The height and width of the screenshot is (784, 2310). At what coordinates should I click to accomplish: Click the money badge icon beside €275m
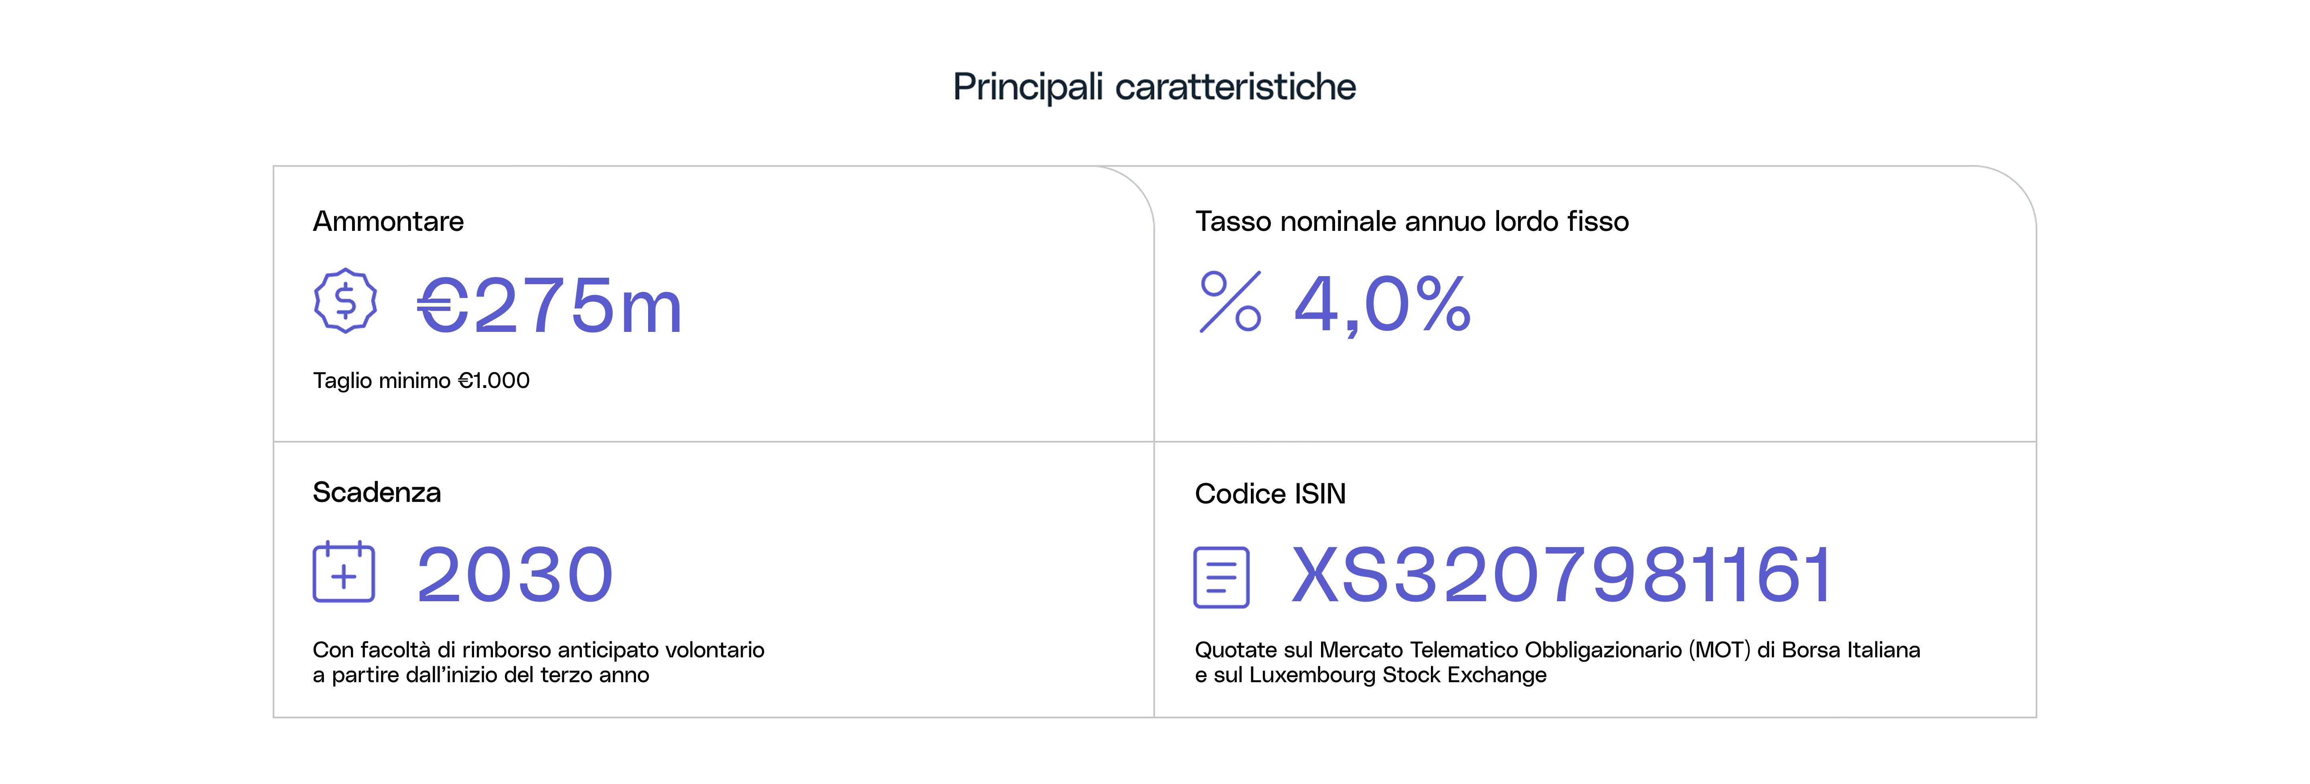345,301
